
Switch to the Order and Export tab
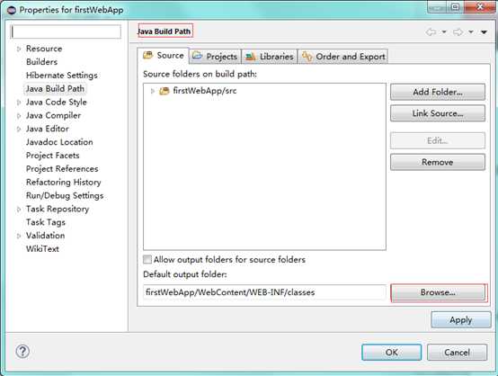tap(343, 57)
